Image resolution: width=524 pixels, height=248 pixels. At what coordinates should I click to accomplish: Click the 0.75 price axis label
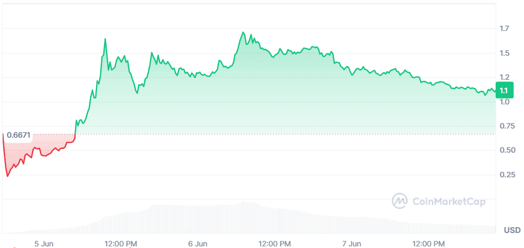(506, 126)
